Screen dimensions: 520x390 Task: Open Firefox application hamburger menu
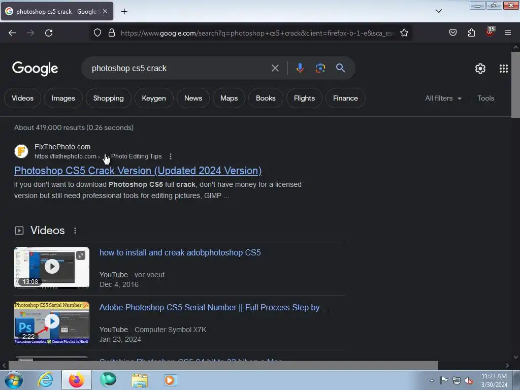[x=507, y=33]
